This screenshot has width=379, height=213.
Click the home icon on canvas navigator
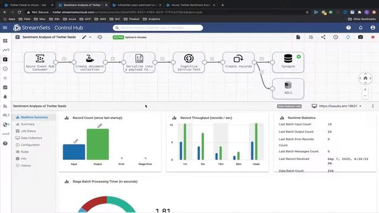(x=365, y=78)
